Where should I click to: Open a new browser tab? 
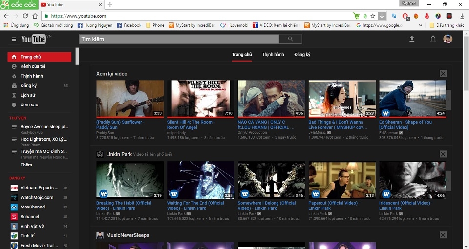click(110, 4)
